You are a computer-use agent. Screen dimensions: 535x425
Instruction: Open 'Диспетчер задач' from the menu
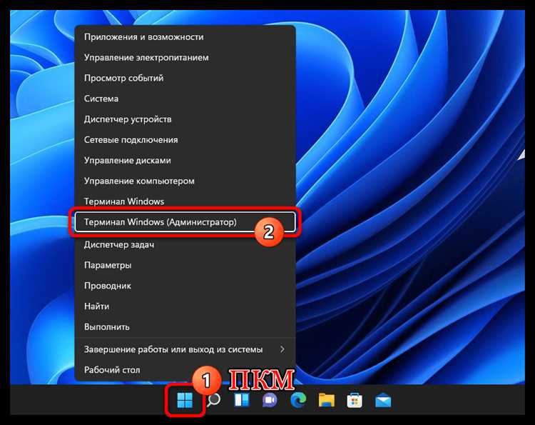coord(185,244)
